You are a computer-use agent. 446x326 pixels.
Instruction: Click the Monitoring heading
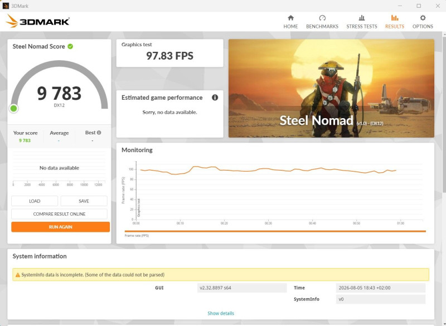click(137, 150)
